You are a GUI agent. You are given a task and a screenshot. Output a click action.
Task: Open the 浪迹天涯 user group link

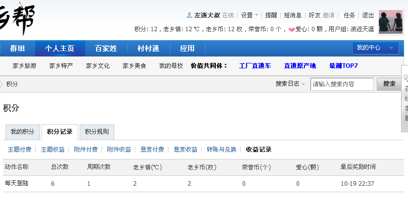[362, 29]
